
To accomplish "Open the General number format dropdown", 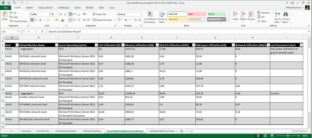I will point(140,14).
